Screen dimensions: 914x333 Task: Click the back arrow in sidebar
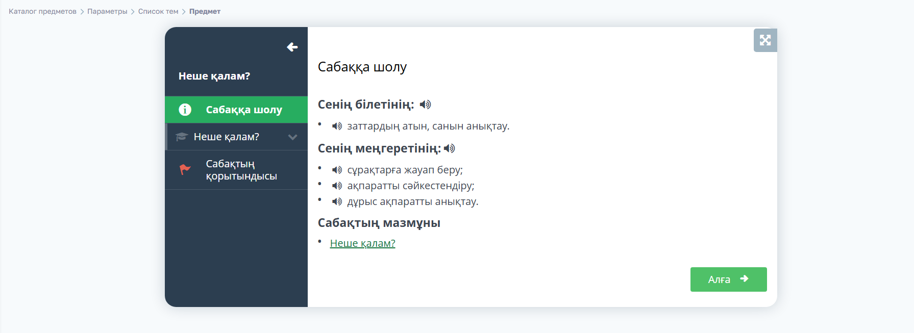click(x=292, y=47)
